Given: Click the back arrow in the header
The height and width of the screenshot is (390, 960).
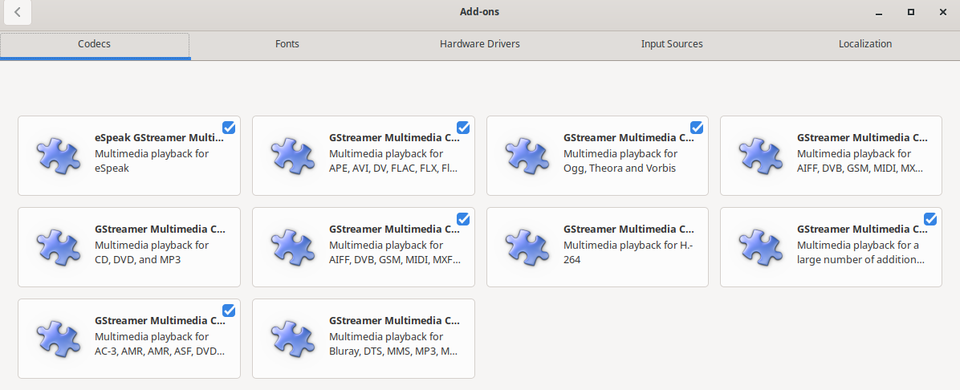Looking at the screenshot, I should [17, 12].
